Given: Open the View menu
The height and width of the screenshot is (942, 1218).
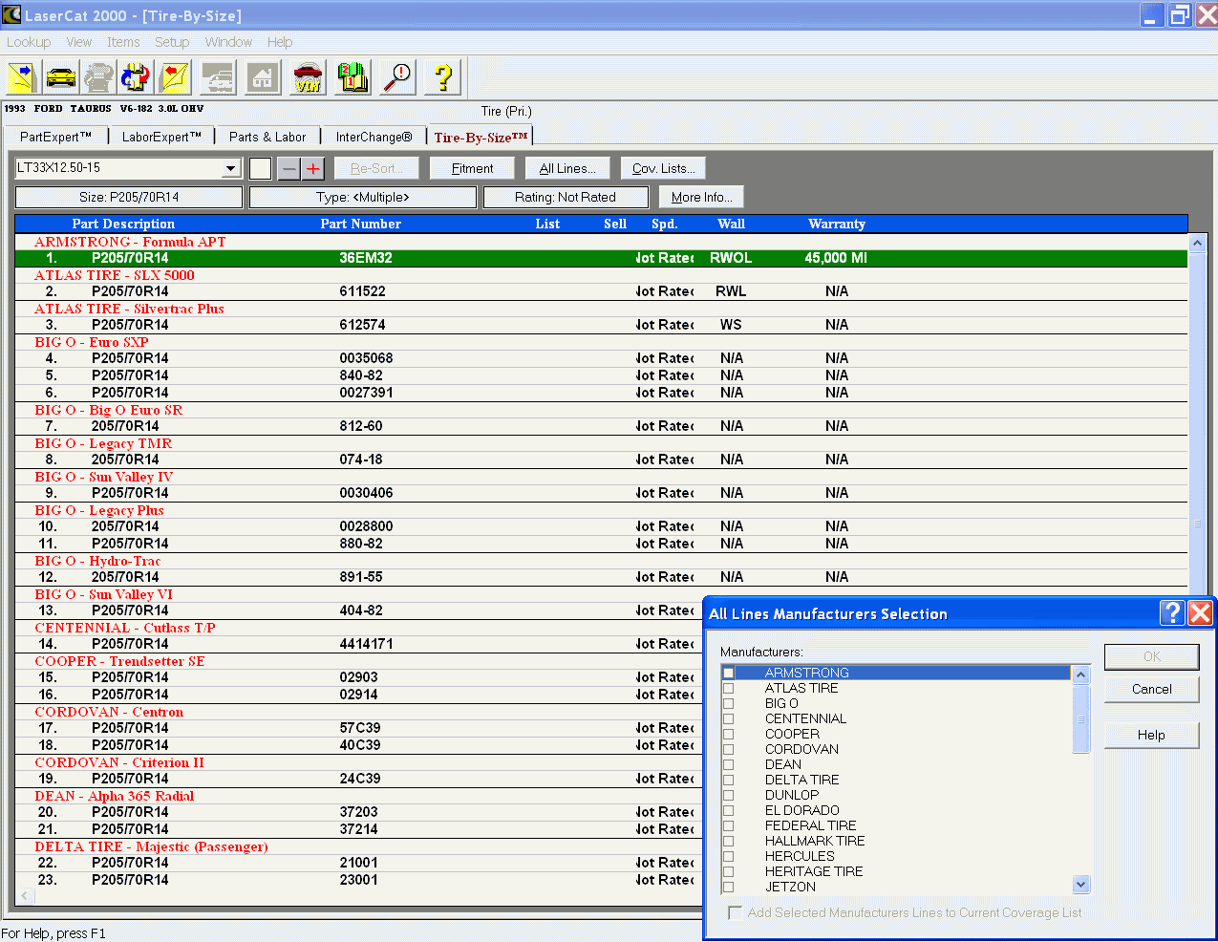Looking at the screenshot, I should click(79, 42).
